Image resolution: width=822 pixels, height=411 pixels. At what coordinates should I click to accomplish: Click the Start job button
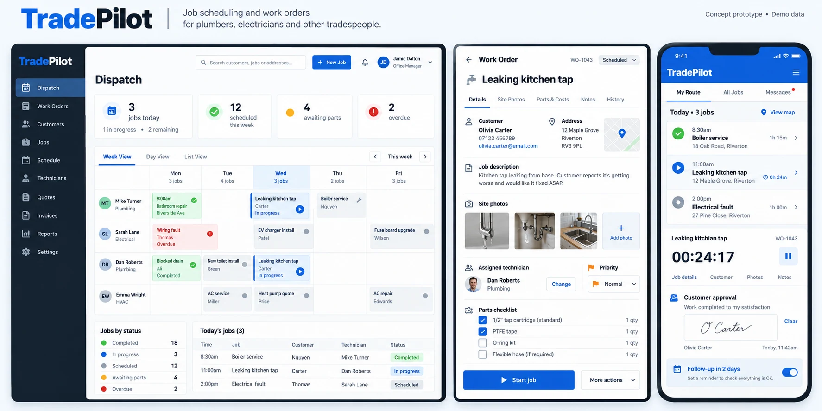pos(519,380)
